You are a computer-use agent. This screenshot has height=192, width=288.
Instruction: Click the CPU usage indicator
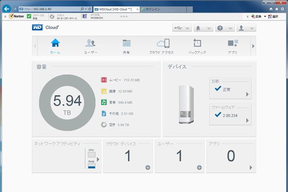point(91,155)
